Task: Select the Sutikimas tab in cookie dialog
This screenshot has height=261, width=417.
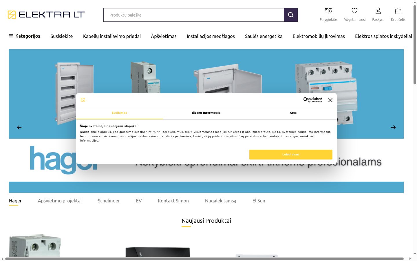Action: tap(120, 113)
